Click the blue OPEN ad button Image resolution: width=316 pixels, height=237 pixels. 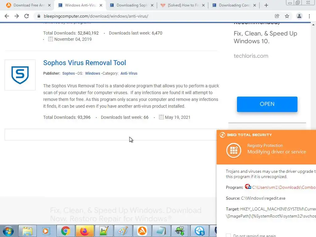pos(267,104)
